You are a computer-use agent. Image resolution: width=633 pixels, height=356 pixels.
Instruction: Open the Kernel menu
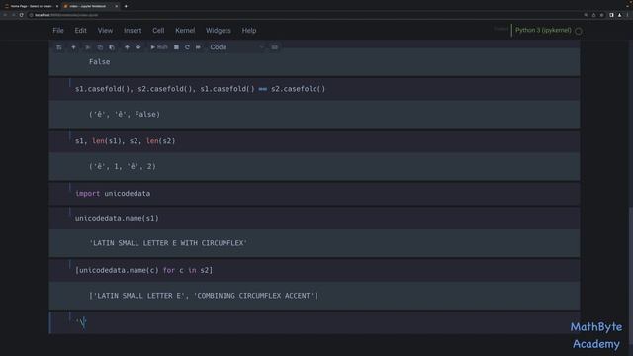(185, 31)
